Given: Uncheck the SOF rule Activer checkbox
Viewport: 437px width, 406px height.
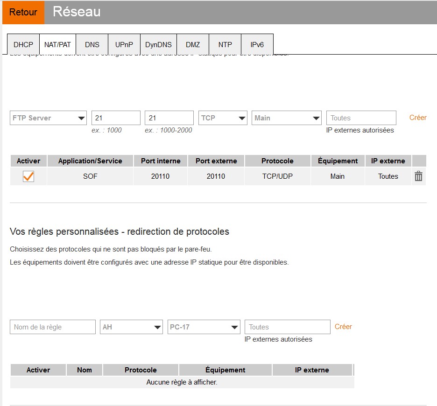Looking at the screenshot, I should 28,176.
